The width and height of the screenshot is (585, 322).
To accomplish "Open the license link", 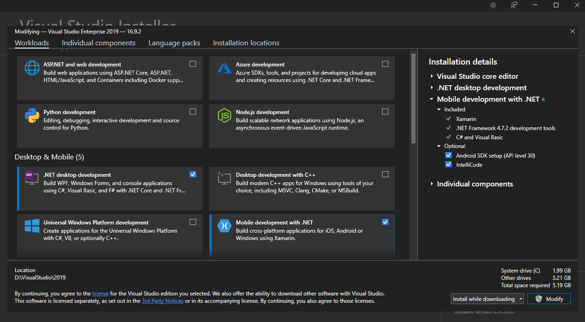I will click(x=100, y=293).
